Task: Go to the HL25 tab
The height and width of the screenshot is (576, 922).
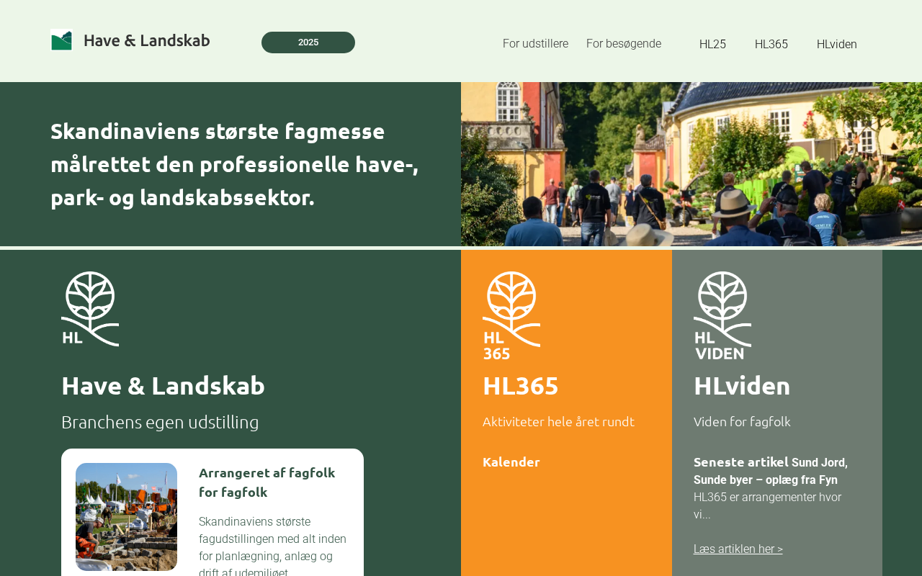Action: (x=712, y=44)
